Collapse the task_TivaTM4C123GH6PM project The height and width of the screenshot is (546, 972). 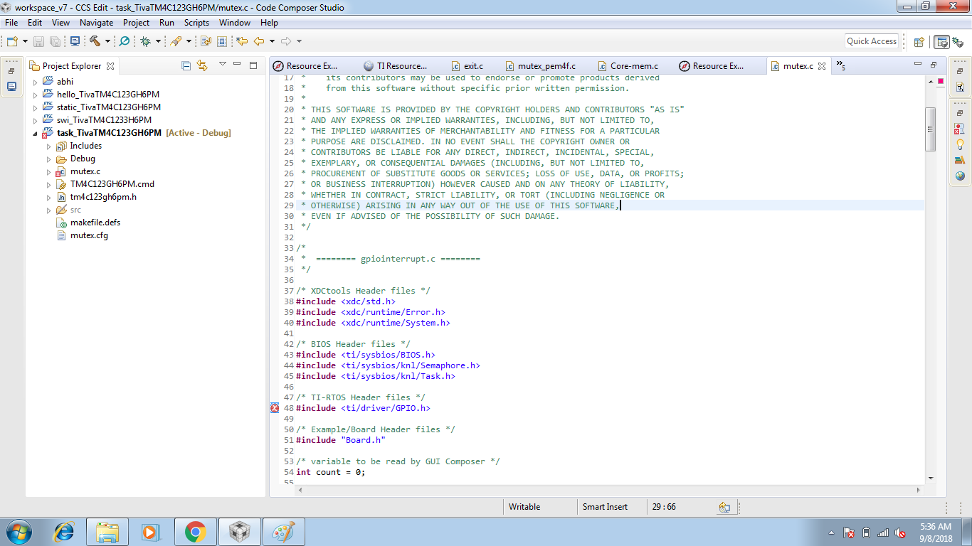pyautogui.click(x=35, y=133)
